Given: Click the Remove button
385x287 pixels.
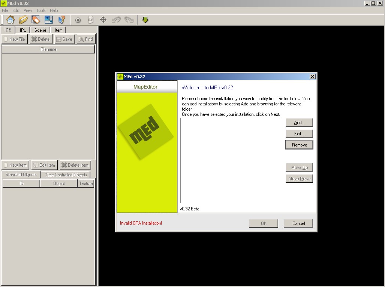Looking at the screenshot, I should coord(299,145).
